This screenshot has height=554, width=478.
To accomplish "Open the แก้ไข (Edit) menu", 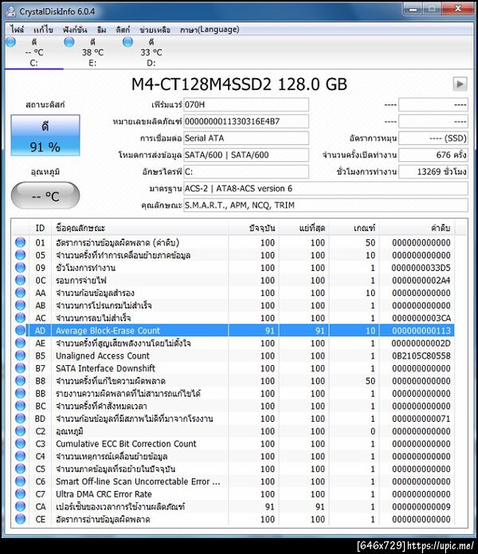I will tap(43, 29).
